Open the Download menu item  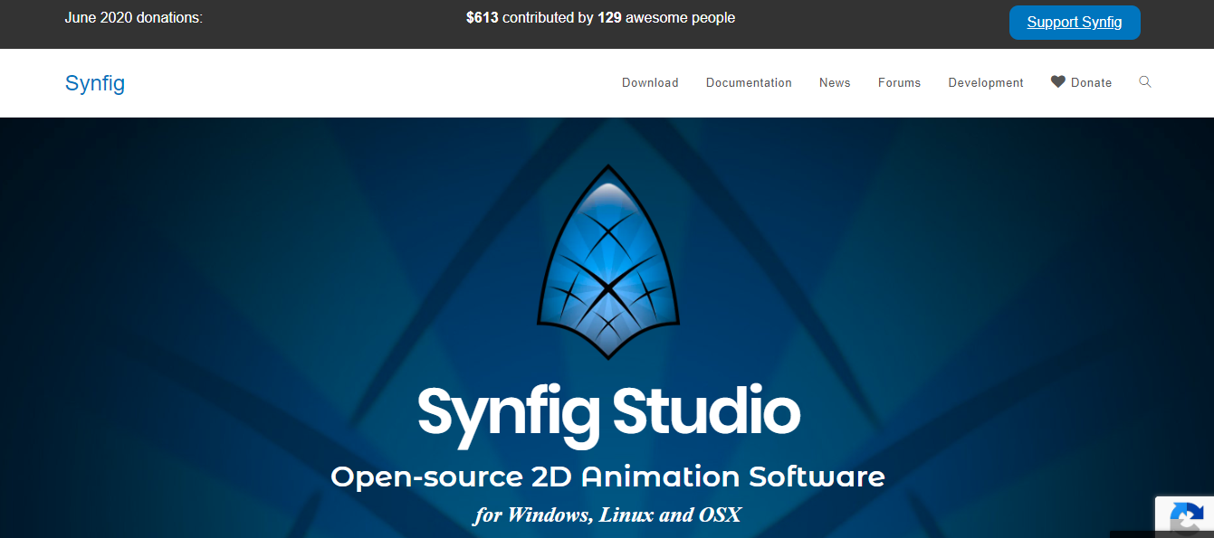[x=650, y=82]
